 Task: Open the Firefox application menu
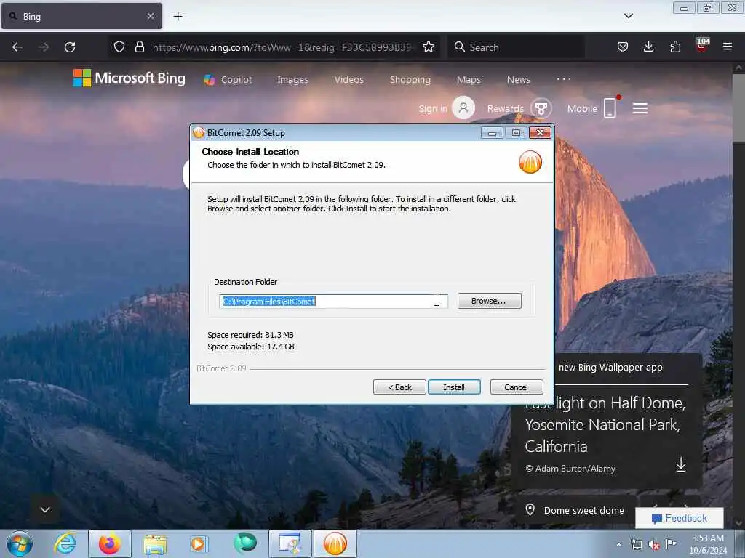(728, 46)
